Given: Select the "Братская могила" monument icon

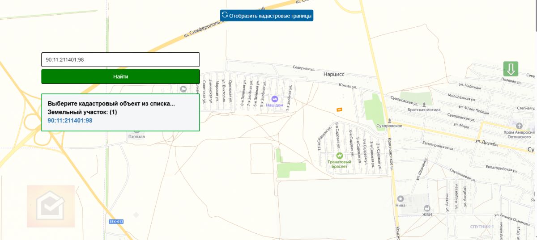Looking at the screenshot, I should click(x=424, y=104).
